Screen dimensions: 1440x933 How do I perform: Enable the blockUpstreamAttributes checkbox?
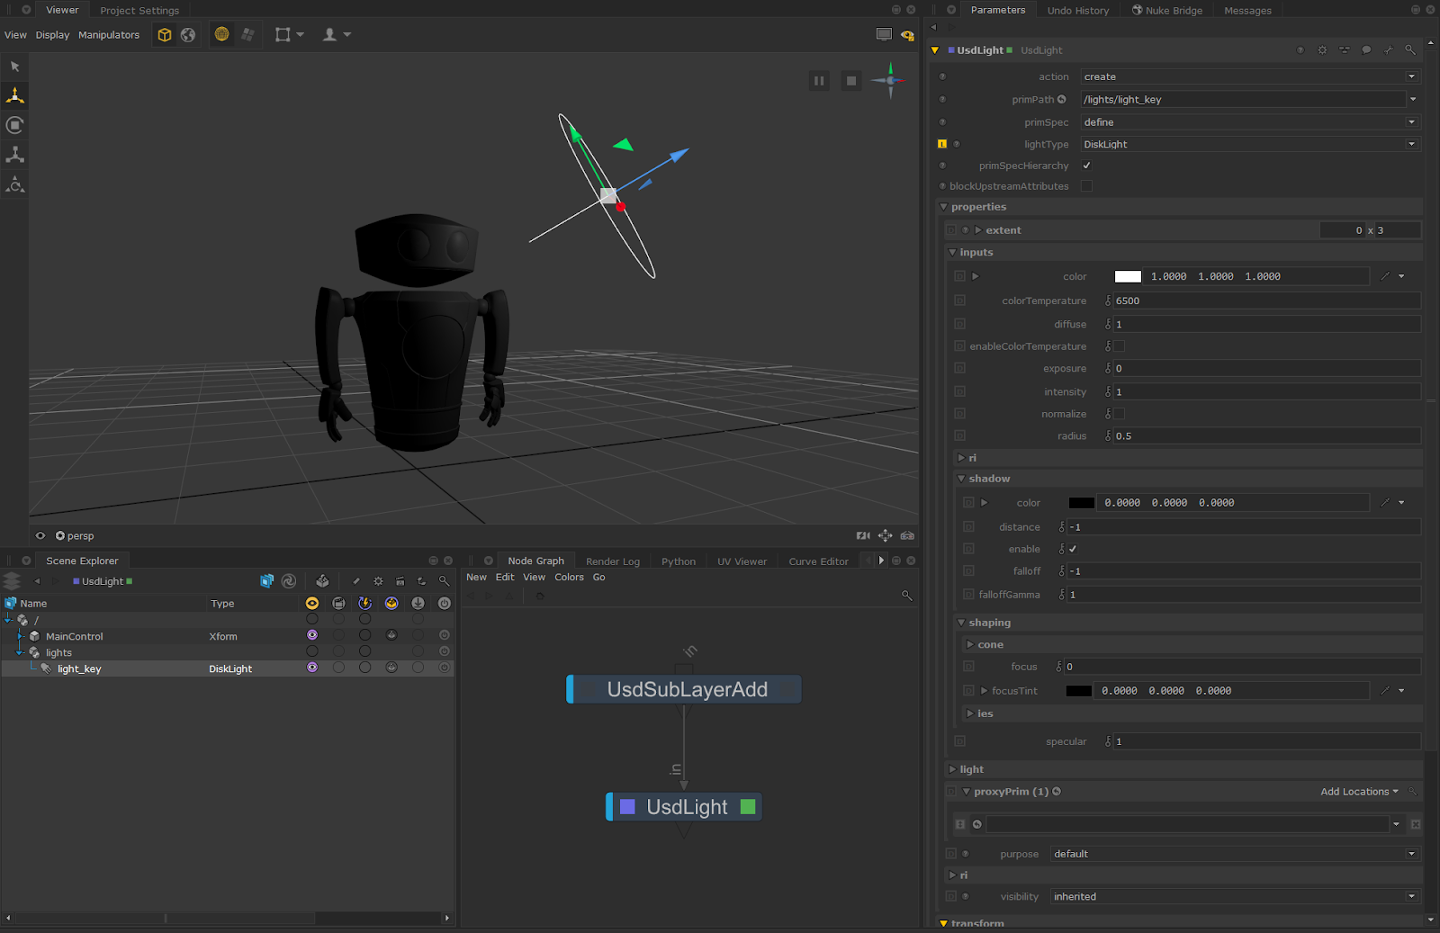[x=1086, y=186]
